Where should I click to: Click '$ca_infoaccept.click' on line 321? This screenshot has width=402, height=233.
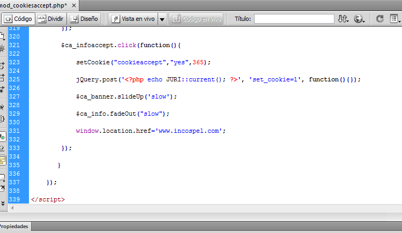[99, 45]
